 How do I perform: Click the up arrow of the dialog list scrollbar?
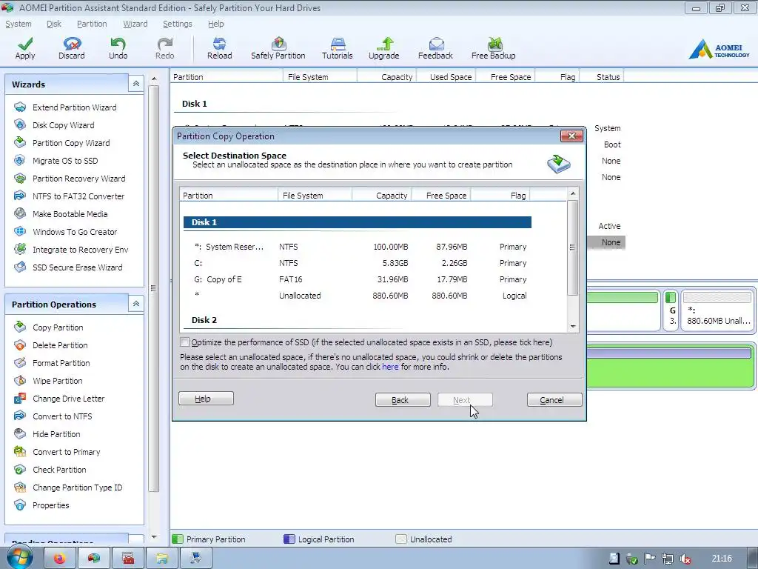(x=573, y=193)
